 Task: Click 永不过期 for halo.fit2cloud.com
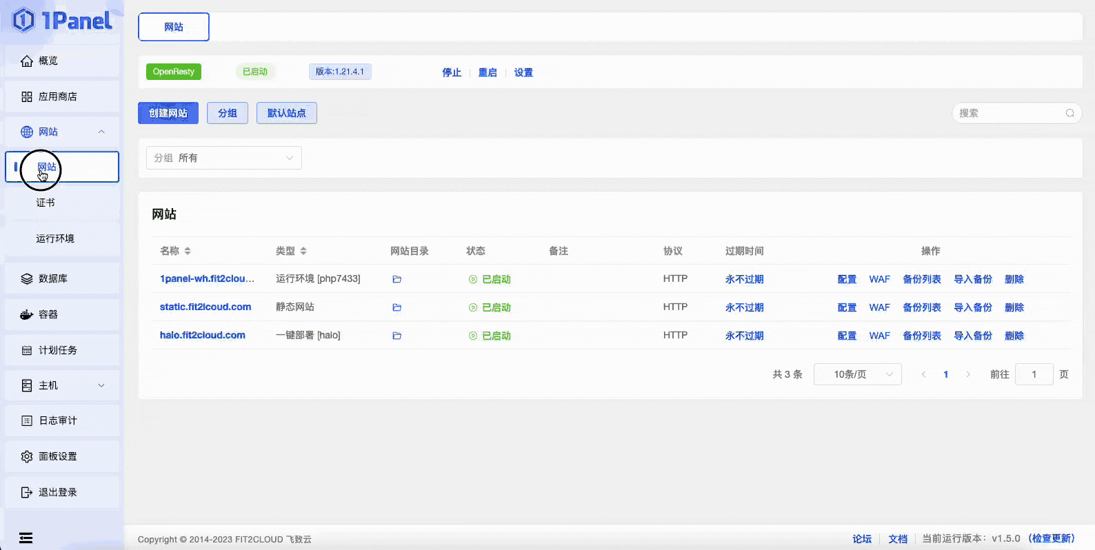(x=745, y=336)
